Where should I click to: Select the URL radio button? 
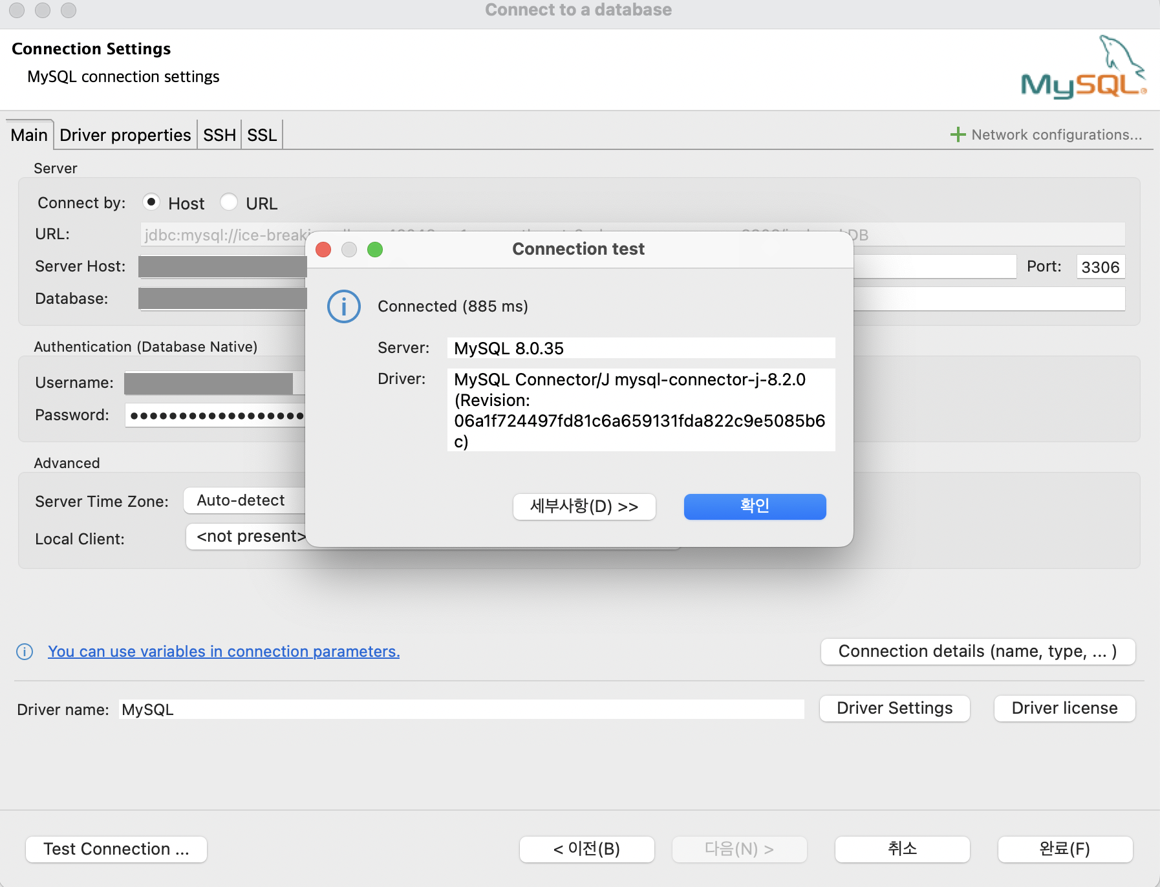pos(229,202)
